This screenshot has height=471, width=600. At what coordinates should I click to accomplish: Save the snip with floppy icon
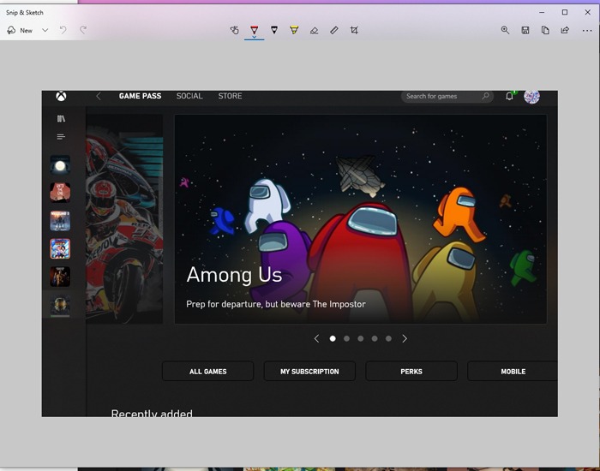pos(525,30)
